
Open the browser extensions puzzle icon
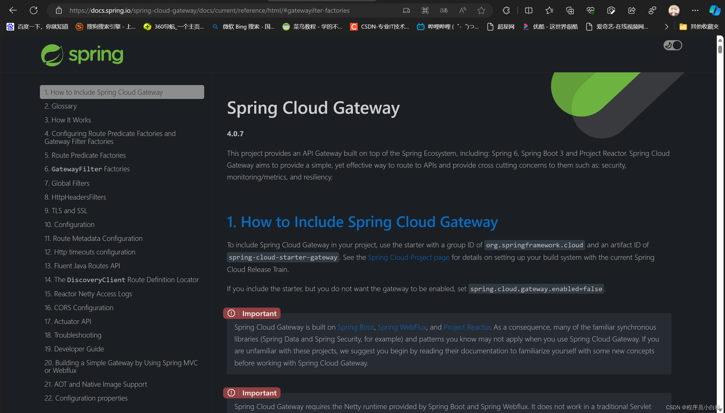click(x=506, y=10)
